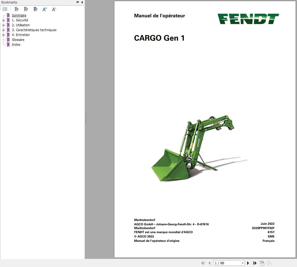Image resolution: width=297 pixels, height=267 pixels.
Task: Decrease bookmark font size with A-
Action: [x=54, y=9]
